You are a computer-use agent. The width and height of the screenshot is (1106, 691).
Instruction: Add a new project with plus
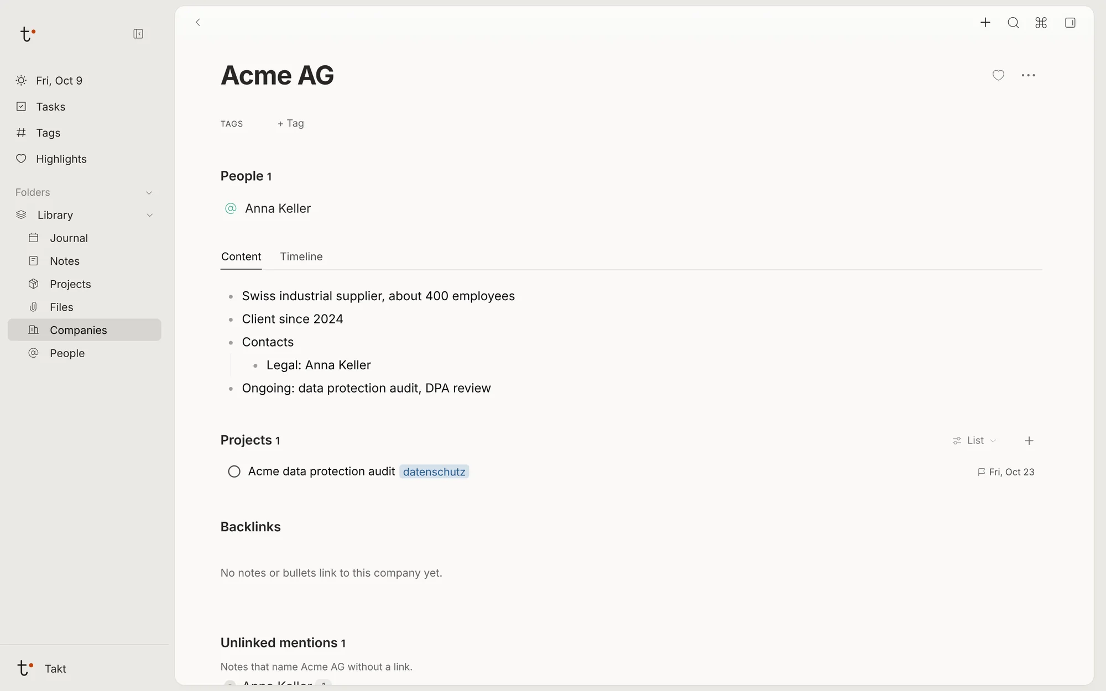pos(1029,441)
